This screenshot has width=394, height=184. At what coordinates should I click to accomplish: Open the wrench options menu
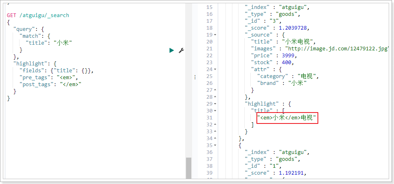click(182, 50)
